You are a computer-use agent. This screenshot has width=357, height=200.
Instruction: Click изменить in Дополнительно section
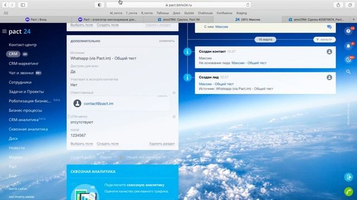click(167, 41)
